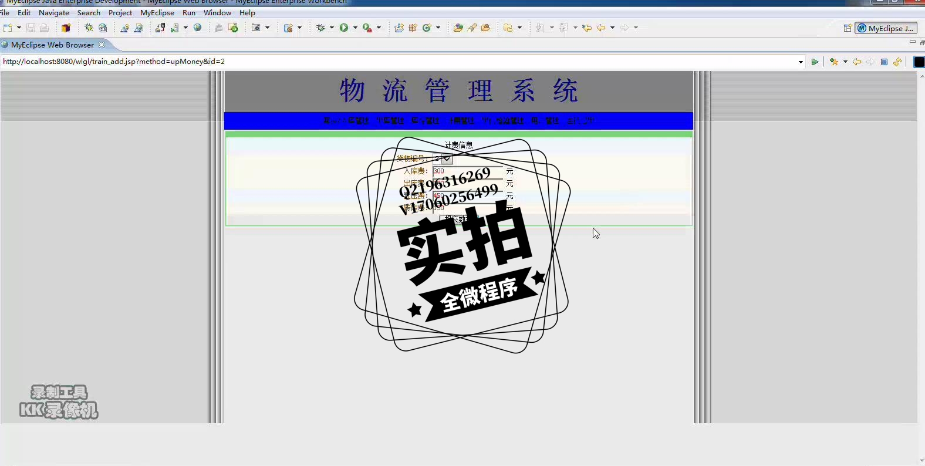Click the toolbar Back yellow arrow
Image resolution: width=925 pixels, height=466 pixels.
click(x=601, y=28)
